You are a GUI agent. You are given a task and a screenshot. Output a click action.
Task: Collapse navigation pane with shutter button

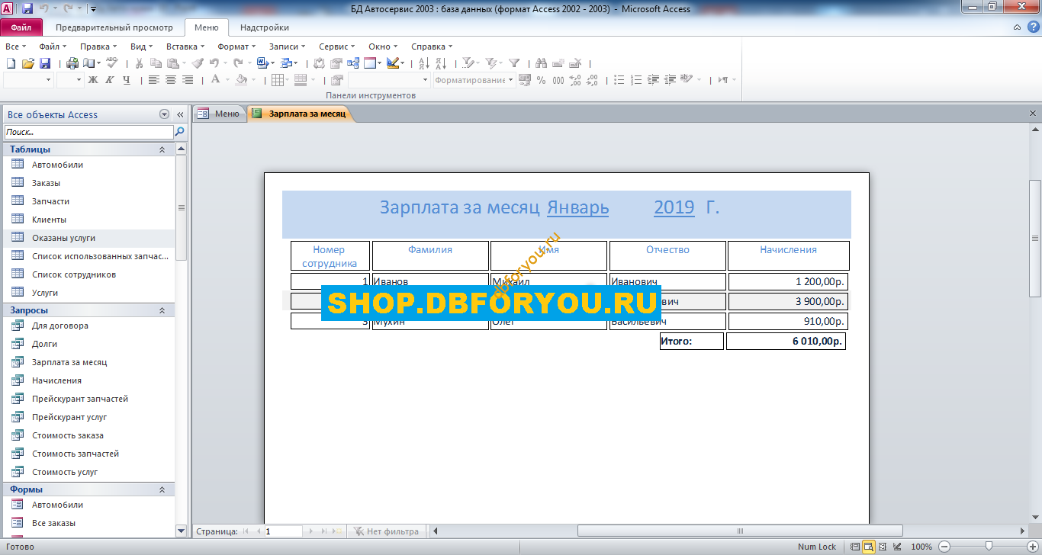click(181, 114)
